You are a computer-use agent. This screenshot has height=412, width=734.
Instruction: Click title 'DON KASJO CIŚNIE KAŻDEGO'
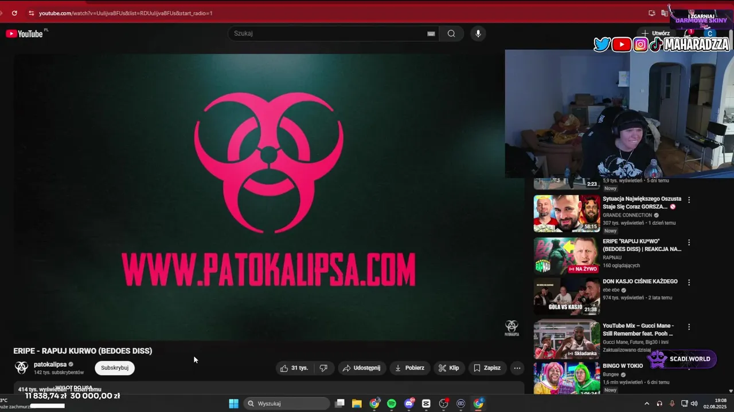pos(640,282)
